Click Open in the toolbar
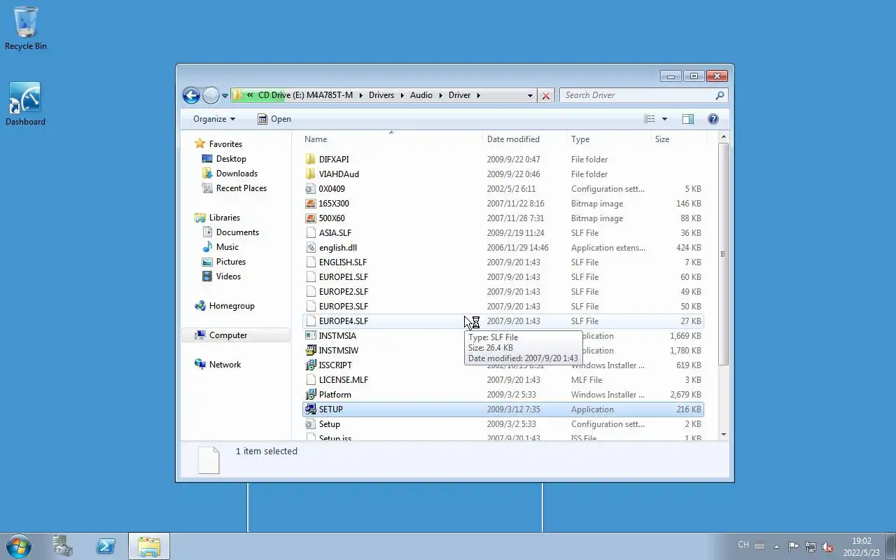The width and height of the screenshot is (896, 560). click(x=274, y=119)
